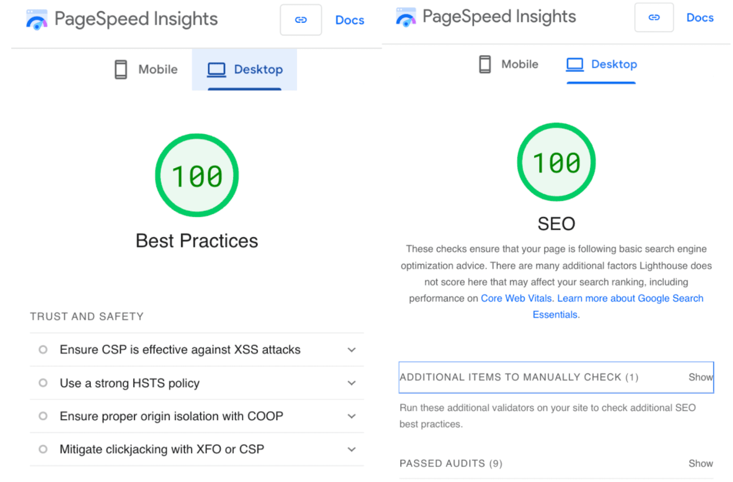This screenshot has height=482, width=733.
Task: Open 'Learn more about Google Search Essentials' link
Action: (630, 298)
